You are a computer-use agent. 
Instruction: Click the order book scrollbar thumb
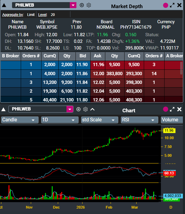181,68
